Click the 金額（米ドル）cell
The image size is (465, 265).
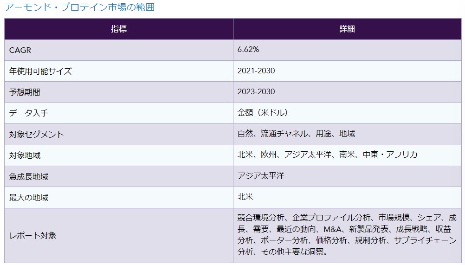pyautogui.click(x=347, y=113)
